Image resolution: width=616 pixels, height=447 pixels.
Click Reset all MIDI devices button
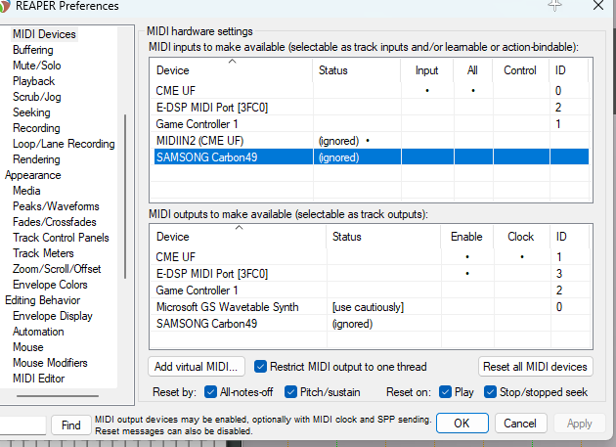pos(535,367)
